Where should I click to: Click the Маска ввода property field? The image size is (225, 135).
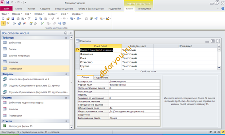pos(134,91)
